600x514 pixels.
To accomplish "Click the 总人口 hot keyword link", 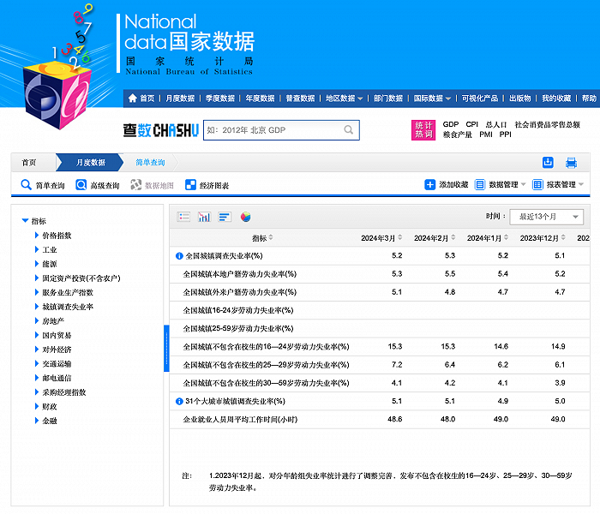I will [x=496, y=124].
